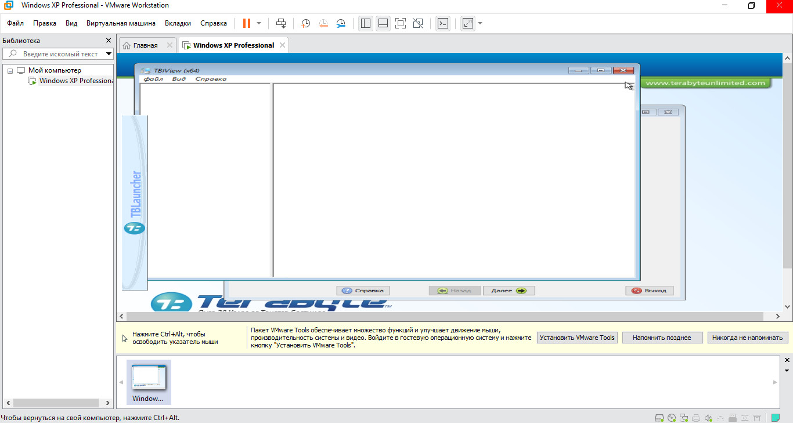
Task: Select the Windows XP Professional tab
Action: pyautogui.click(x=233, y=45)
